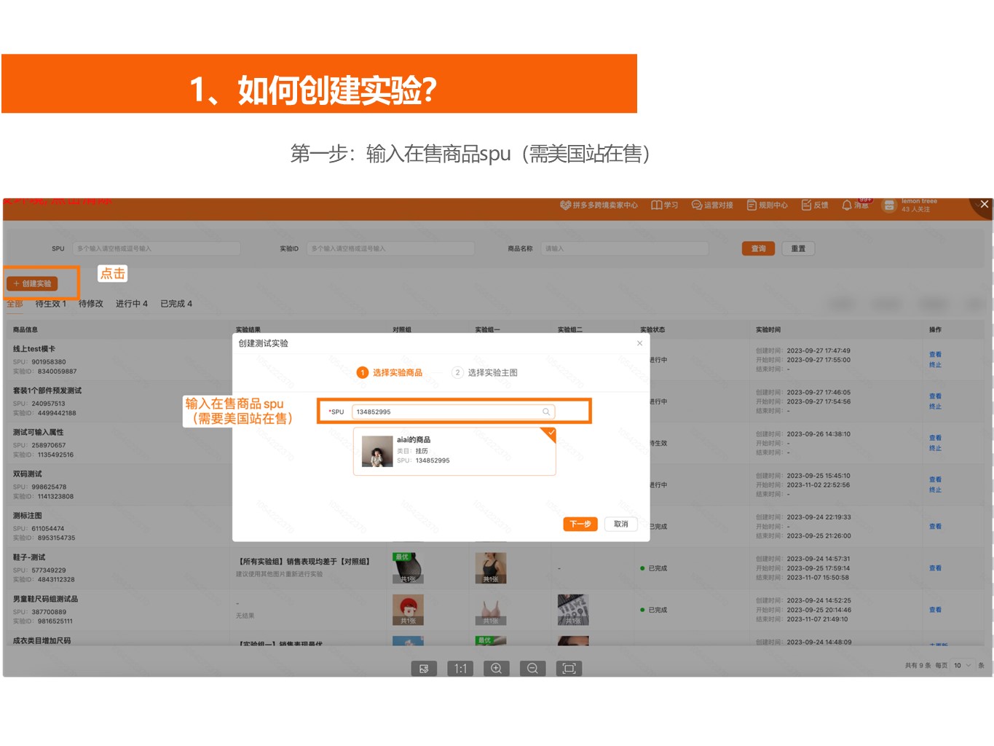The image size is (994, 746).
Task: Click the zoom out magnifier icon
Action: click(532, 668)
